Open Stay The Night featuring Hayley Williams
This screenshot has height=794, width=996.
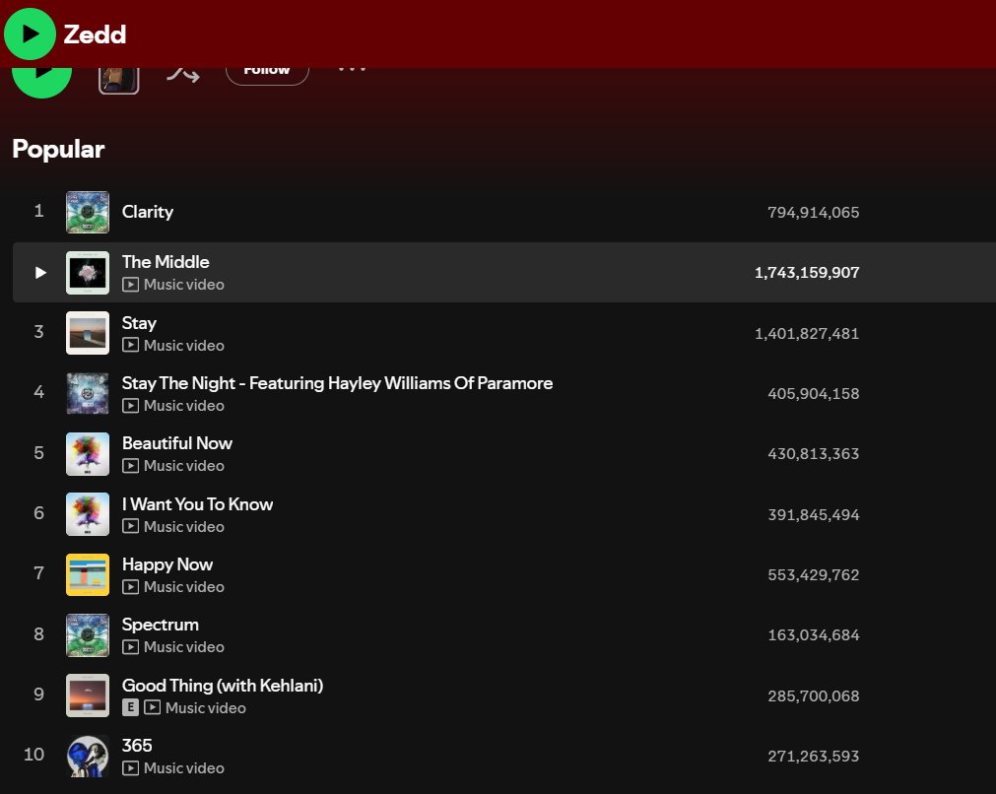coord(337,383)
